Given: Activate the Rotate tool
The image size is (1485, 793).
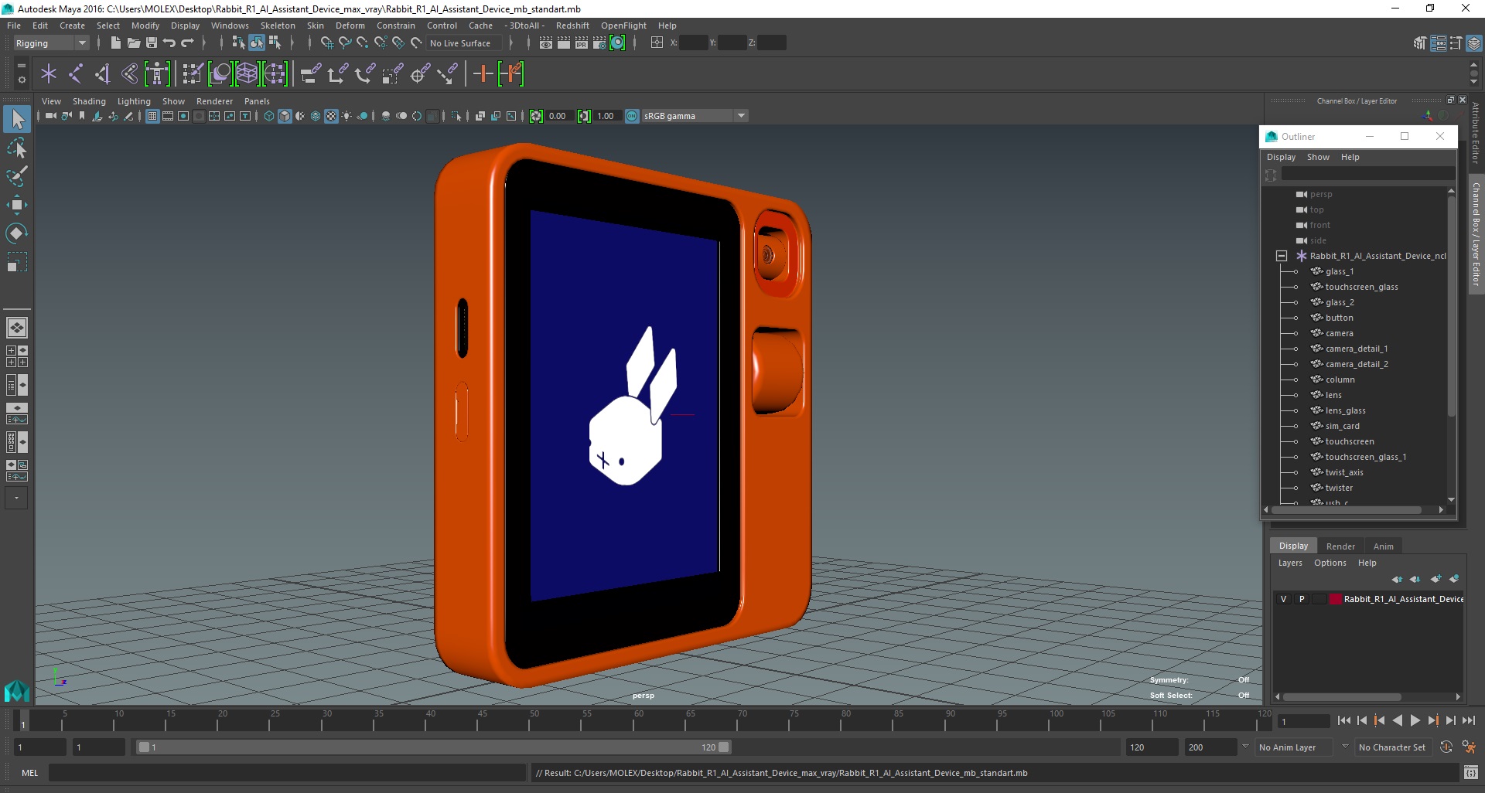Looking at the screenshot, I should click(17, 233).
